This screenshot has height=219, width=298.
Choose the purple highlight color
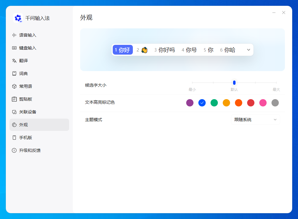coord(190,103)
